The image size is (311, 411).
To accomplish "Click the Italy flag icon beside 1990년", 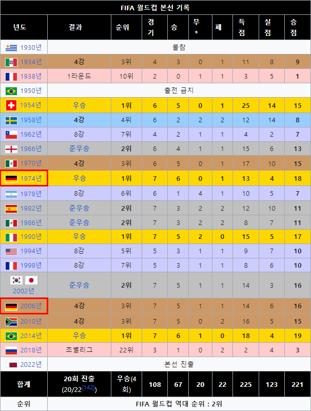I will click(x=11, y=237).
